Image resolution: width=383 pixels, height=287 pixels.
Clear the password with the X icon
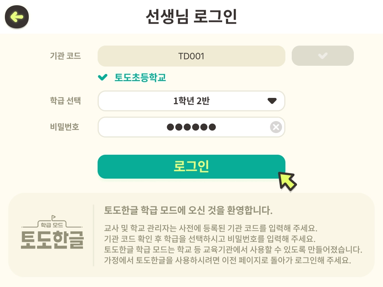click(x=276, y=127)
